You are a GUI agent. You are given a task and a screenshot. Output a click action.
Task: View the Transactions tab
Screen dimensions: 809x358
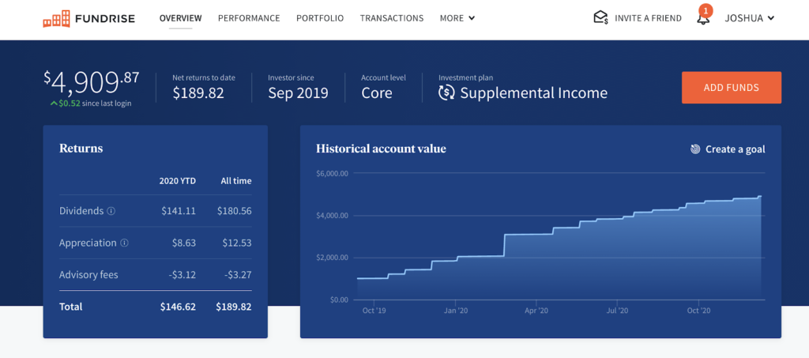392,18
